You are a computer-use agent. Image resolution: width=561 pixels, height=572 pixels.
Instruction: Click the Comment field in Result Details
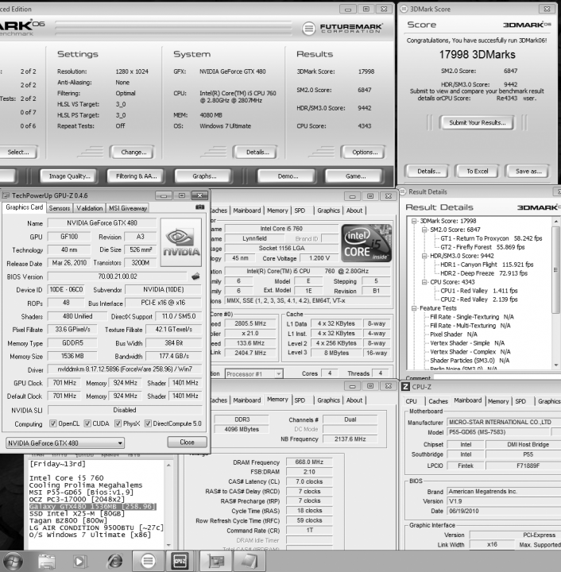pyautogui.click(x=497, y=377)
